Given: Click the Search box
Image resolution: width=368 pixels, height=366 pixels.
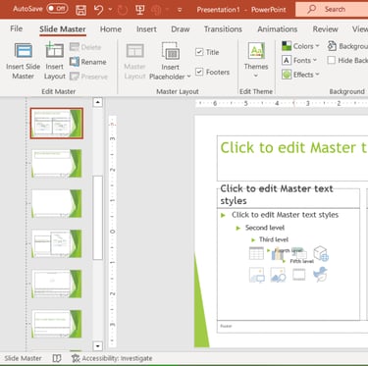Looking at the screenshot, I should click(332, 9).
